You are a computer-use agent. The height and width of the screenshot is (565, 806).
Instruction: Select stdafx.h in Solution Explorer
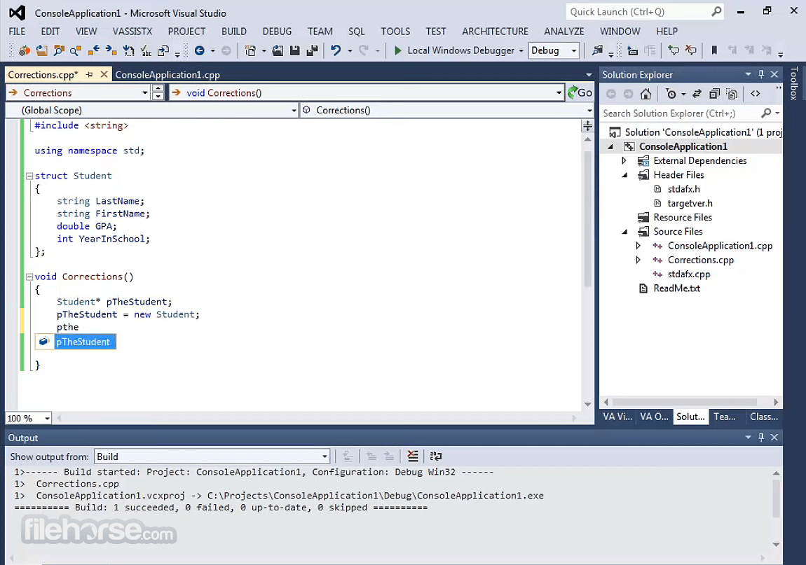coord(683,189)
